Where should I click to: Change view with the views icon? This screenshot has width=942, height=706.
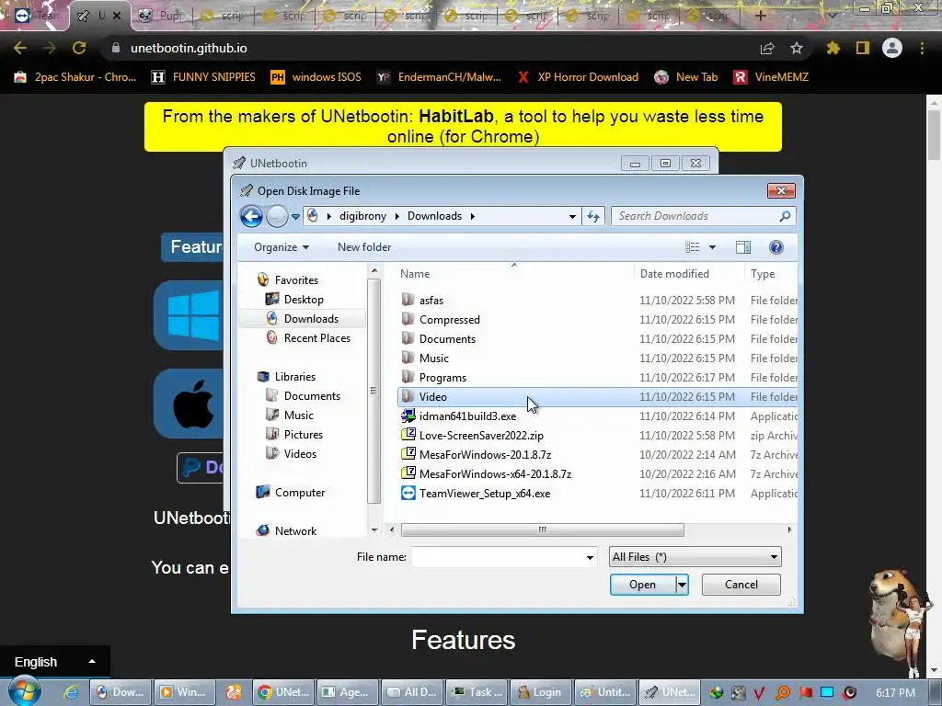click(692, 247)
